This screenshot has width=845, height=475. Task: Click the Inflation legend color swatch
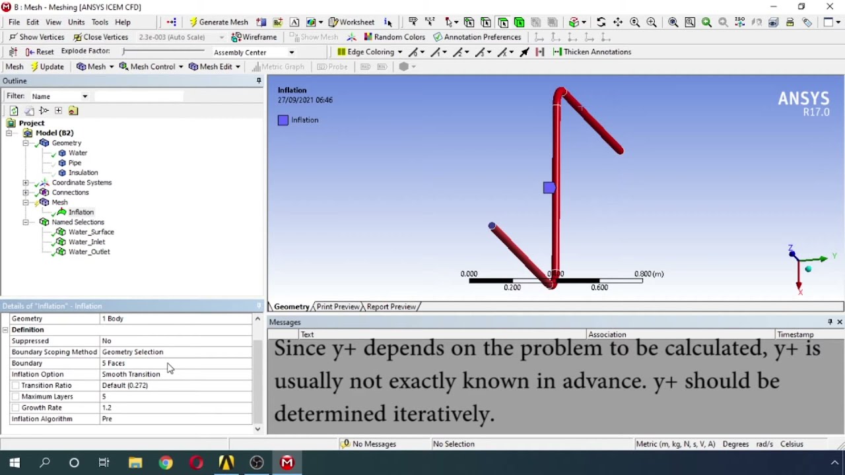(x=283, y=120)
